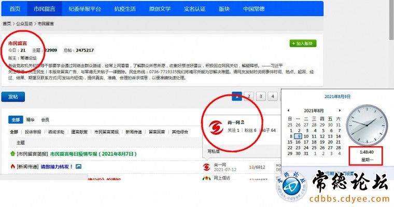Image resolution: width=394 pixels, height=207 pixels.
Task: Go to page 3 of thread list
Action: click(x=261, y=96)
